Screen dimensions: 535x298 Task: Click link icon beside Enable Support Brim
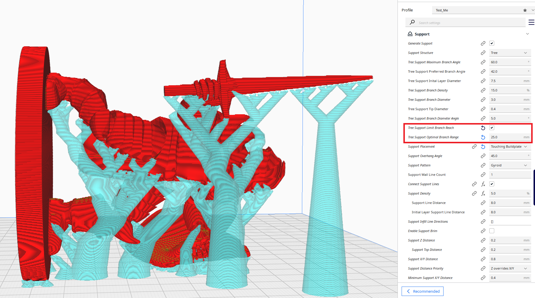pyautogui.click(x=483, y=231)
